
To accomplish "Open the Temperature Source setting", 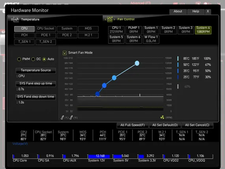I will click(x=36, y=70).
